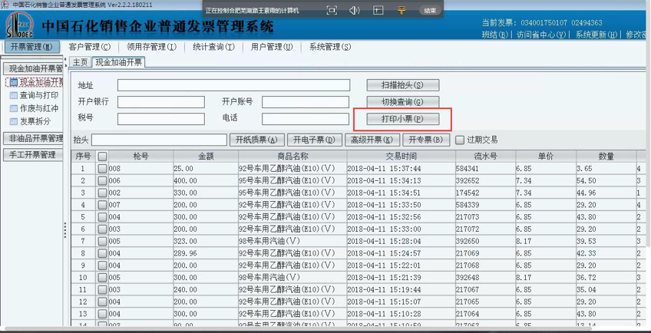Click the 访问省中心(V) link
The image size is (651, 333).
point(541,35)
